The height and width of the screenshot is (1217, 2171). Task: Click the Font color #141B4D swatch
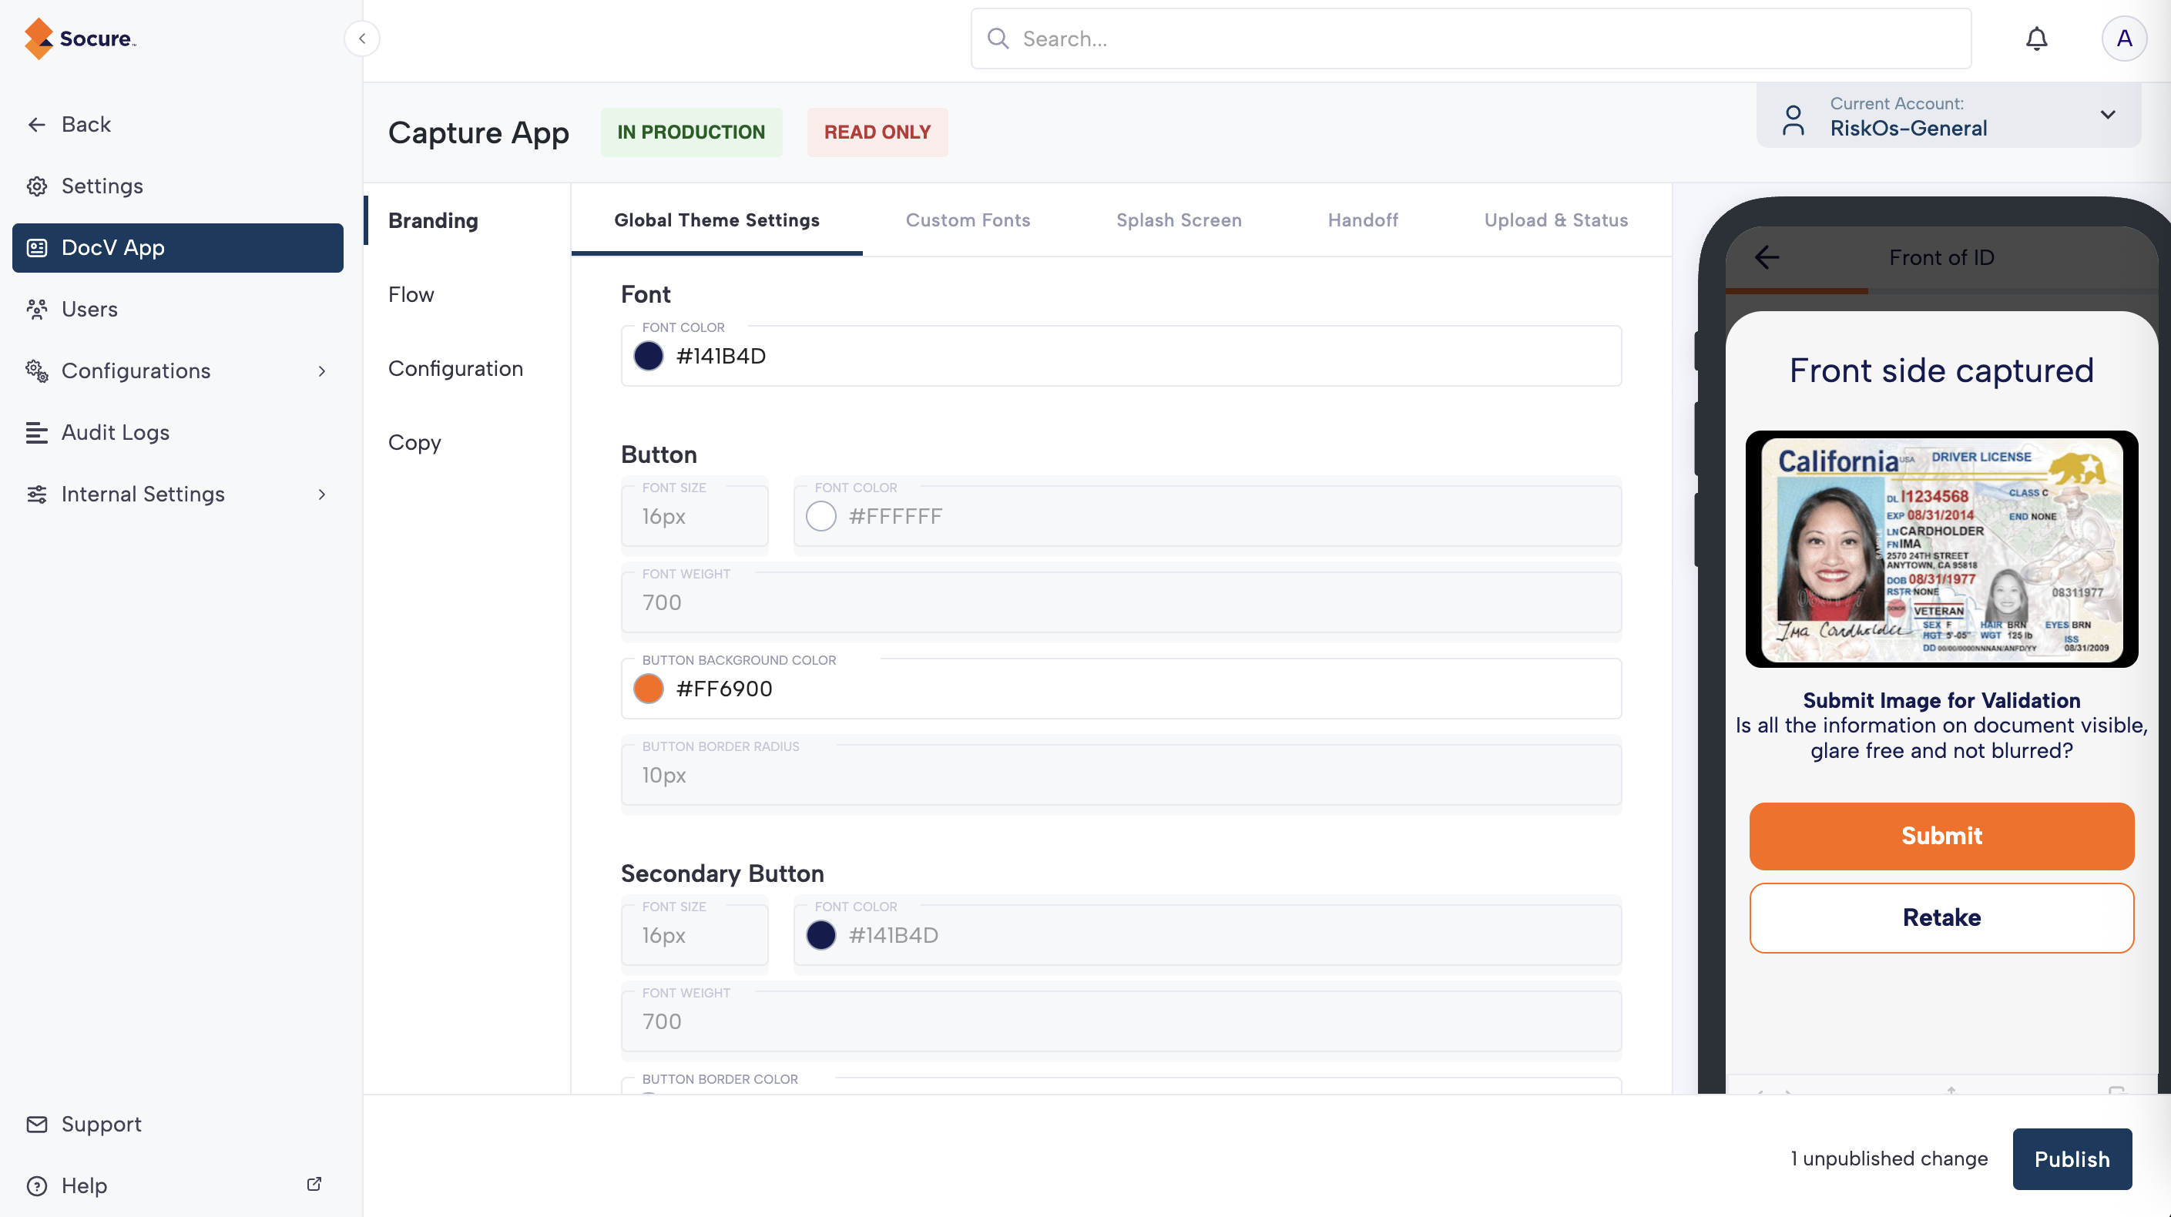click(x=648, y=356)
